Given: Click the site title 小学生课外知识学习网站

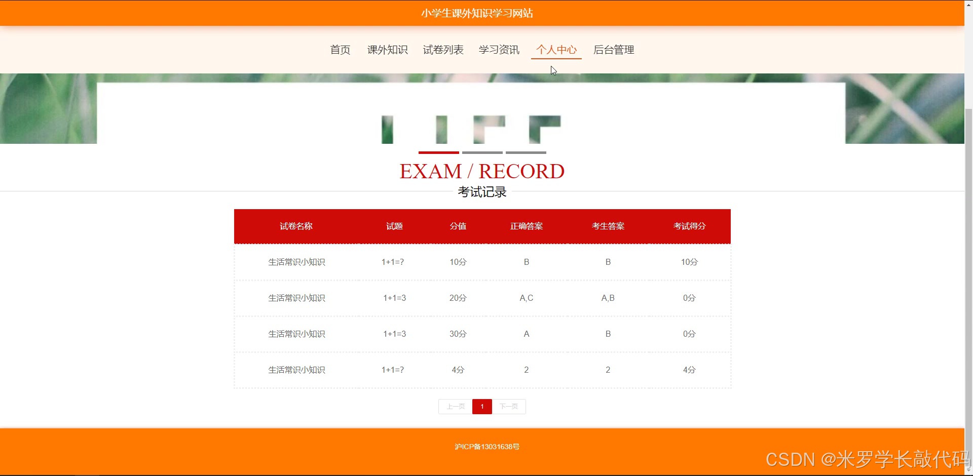Looking at the screenshot, I should (x=477, y=13).
